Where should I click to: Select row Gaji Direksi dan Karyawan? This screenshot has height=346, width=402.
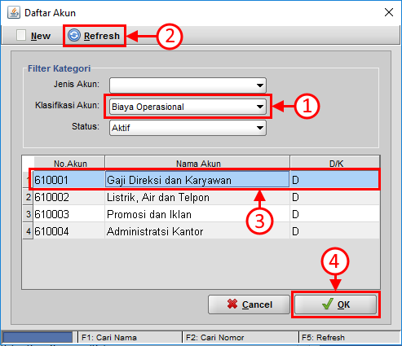[x=206, y=180]
